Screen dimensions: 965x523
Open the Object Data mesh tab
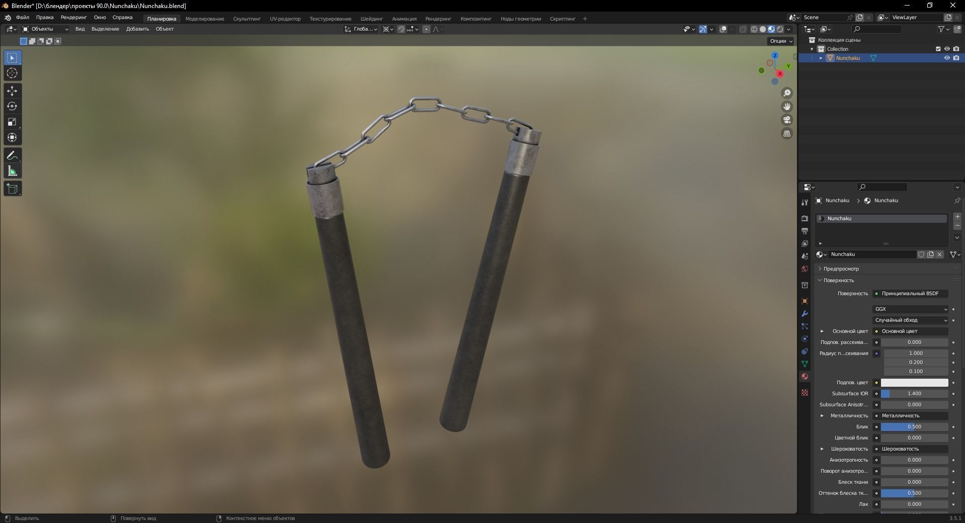pos(805,364)
